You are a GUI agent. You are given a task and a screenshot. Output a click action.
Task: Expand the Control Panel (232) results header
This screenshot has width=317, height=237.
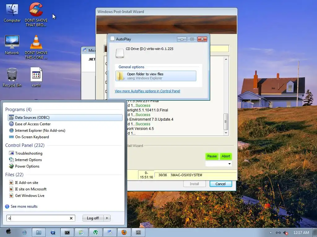(x=25, y=145)
